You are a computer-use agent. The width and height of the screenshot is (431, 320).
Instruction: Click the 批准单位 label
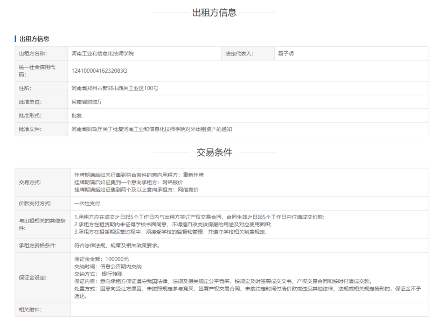tap(30, 102)
